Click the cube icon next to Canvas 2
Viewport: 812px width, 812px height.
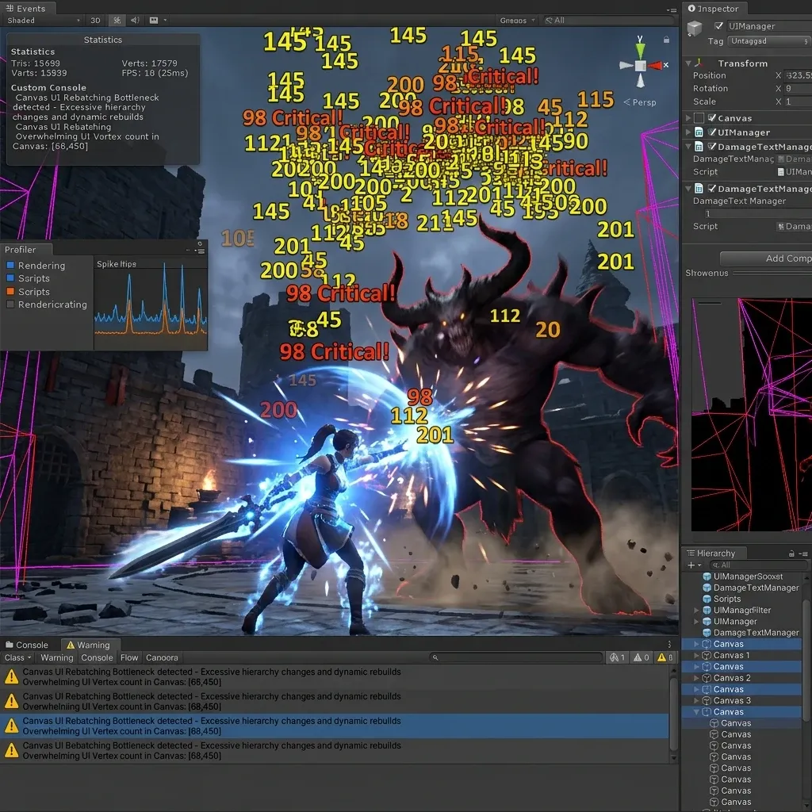[707, 678]
